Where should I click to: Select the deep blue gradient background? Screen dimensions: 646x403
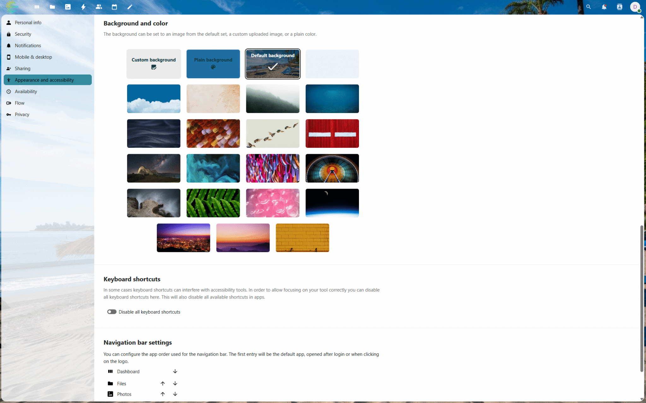(332, 99)
